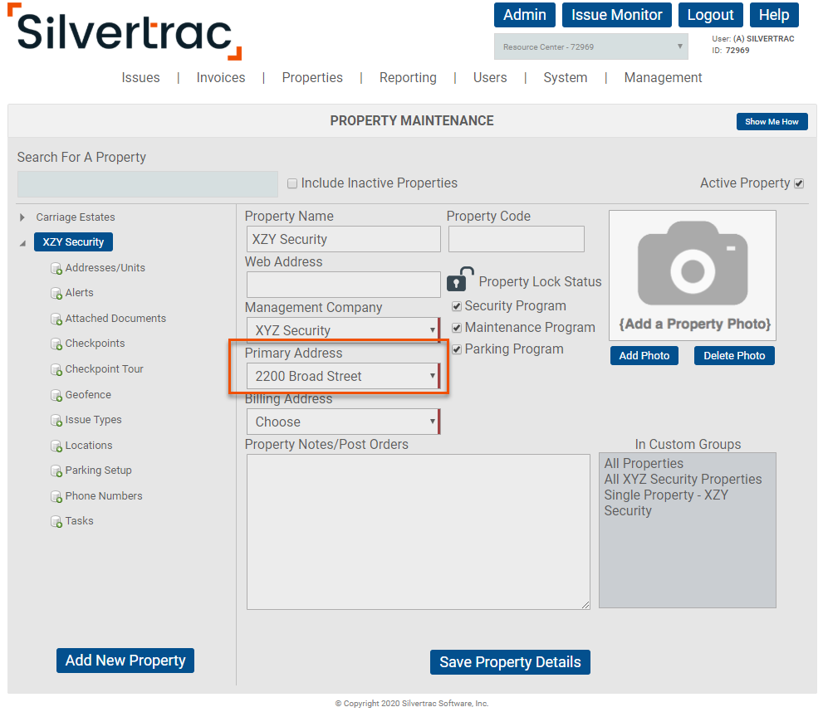823x712 pixels.
Task: Click the Property Notes/Post Orders textarea
Action: pos(419,532)
